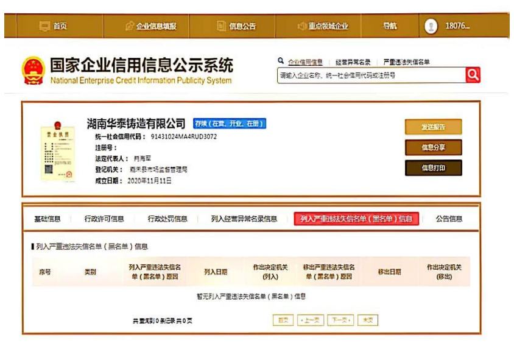Open 导航 menu in top bar
This screenshot has height=350, width=514.
(x=390, y=26)
